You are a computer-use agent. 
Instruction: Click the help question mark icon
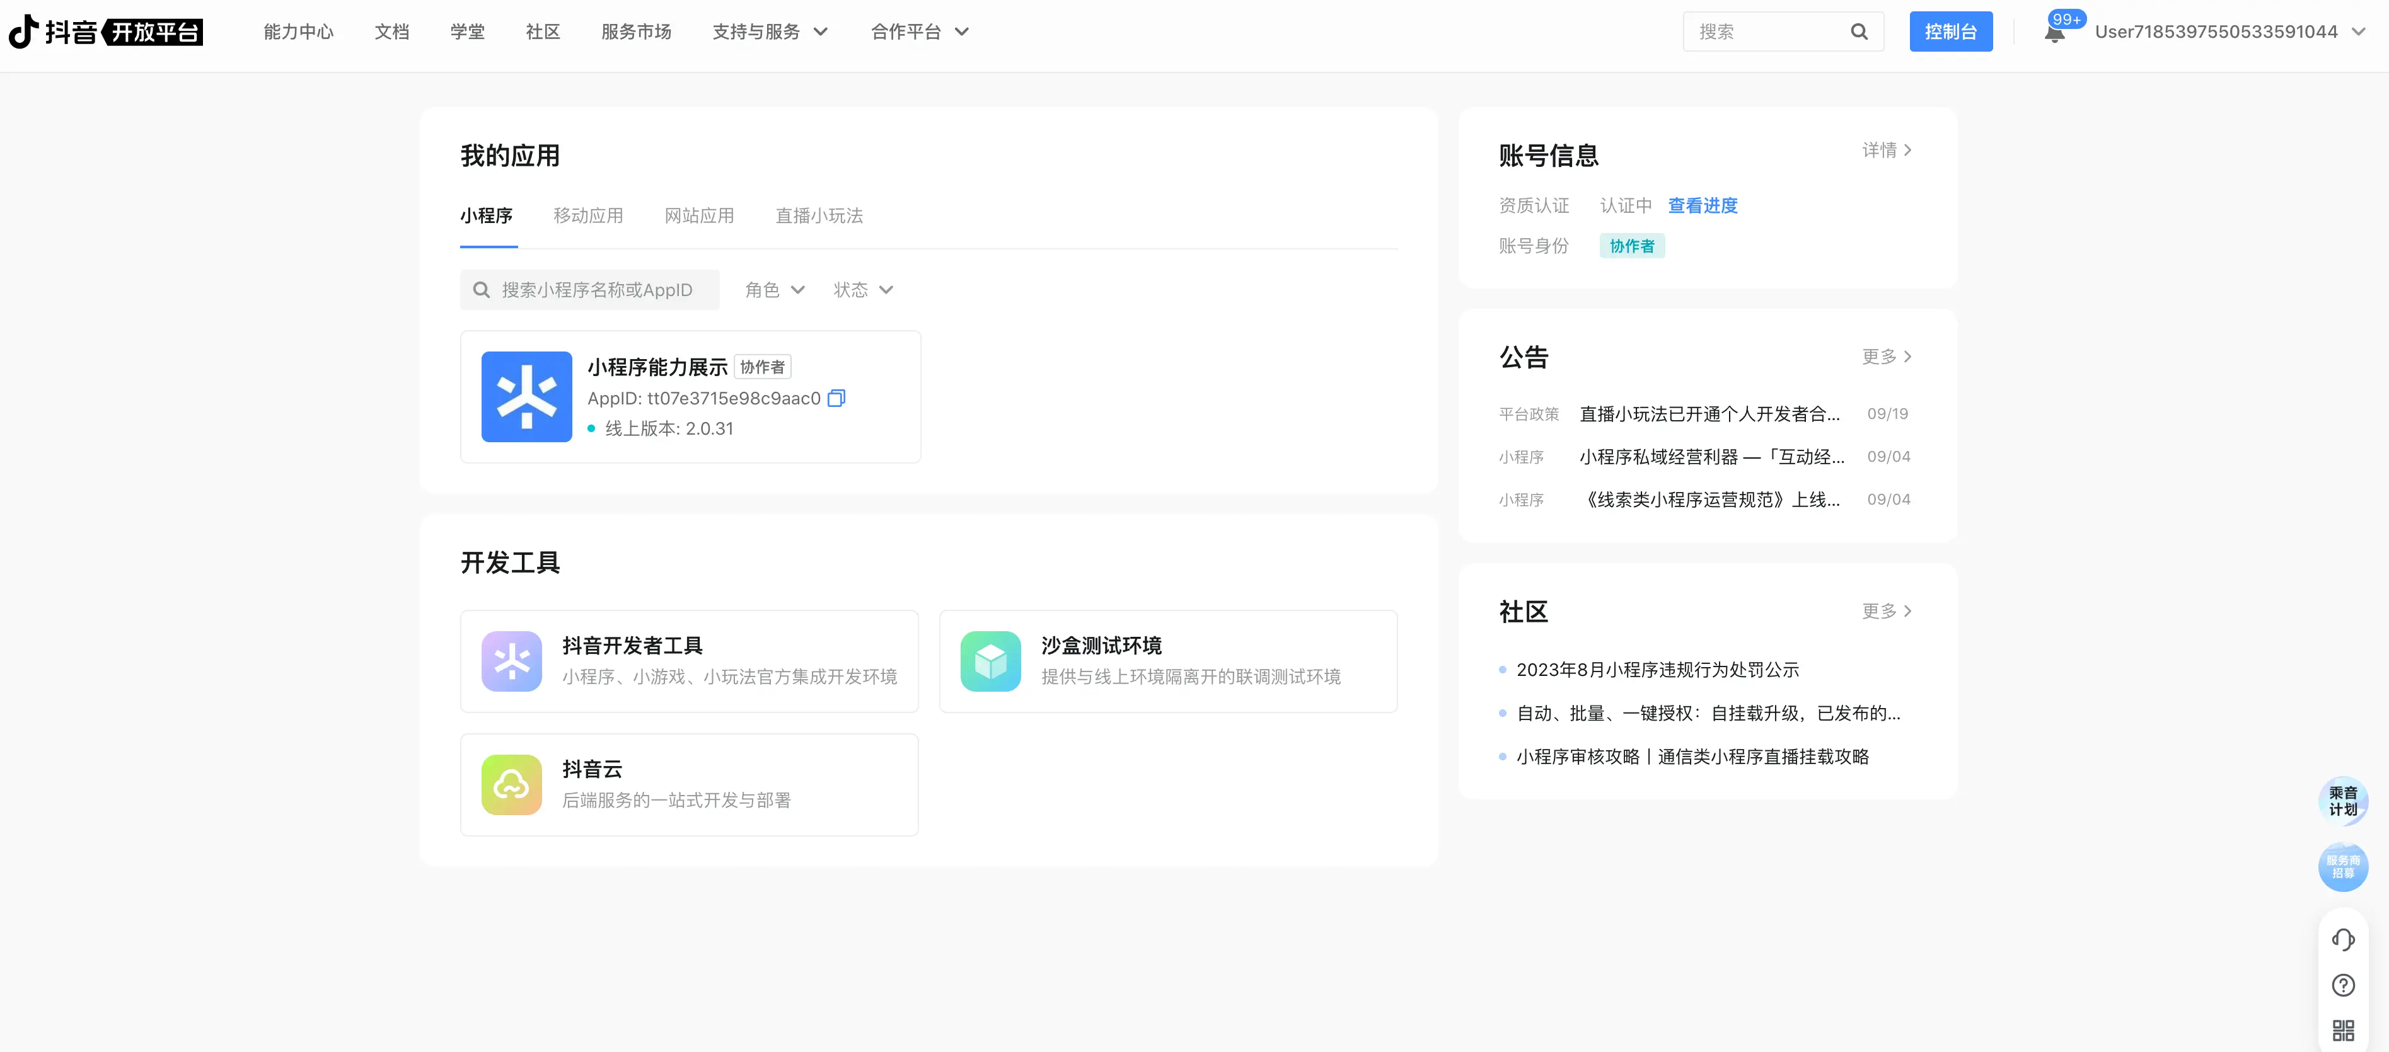2342,985
